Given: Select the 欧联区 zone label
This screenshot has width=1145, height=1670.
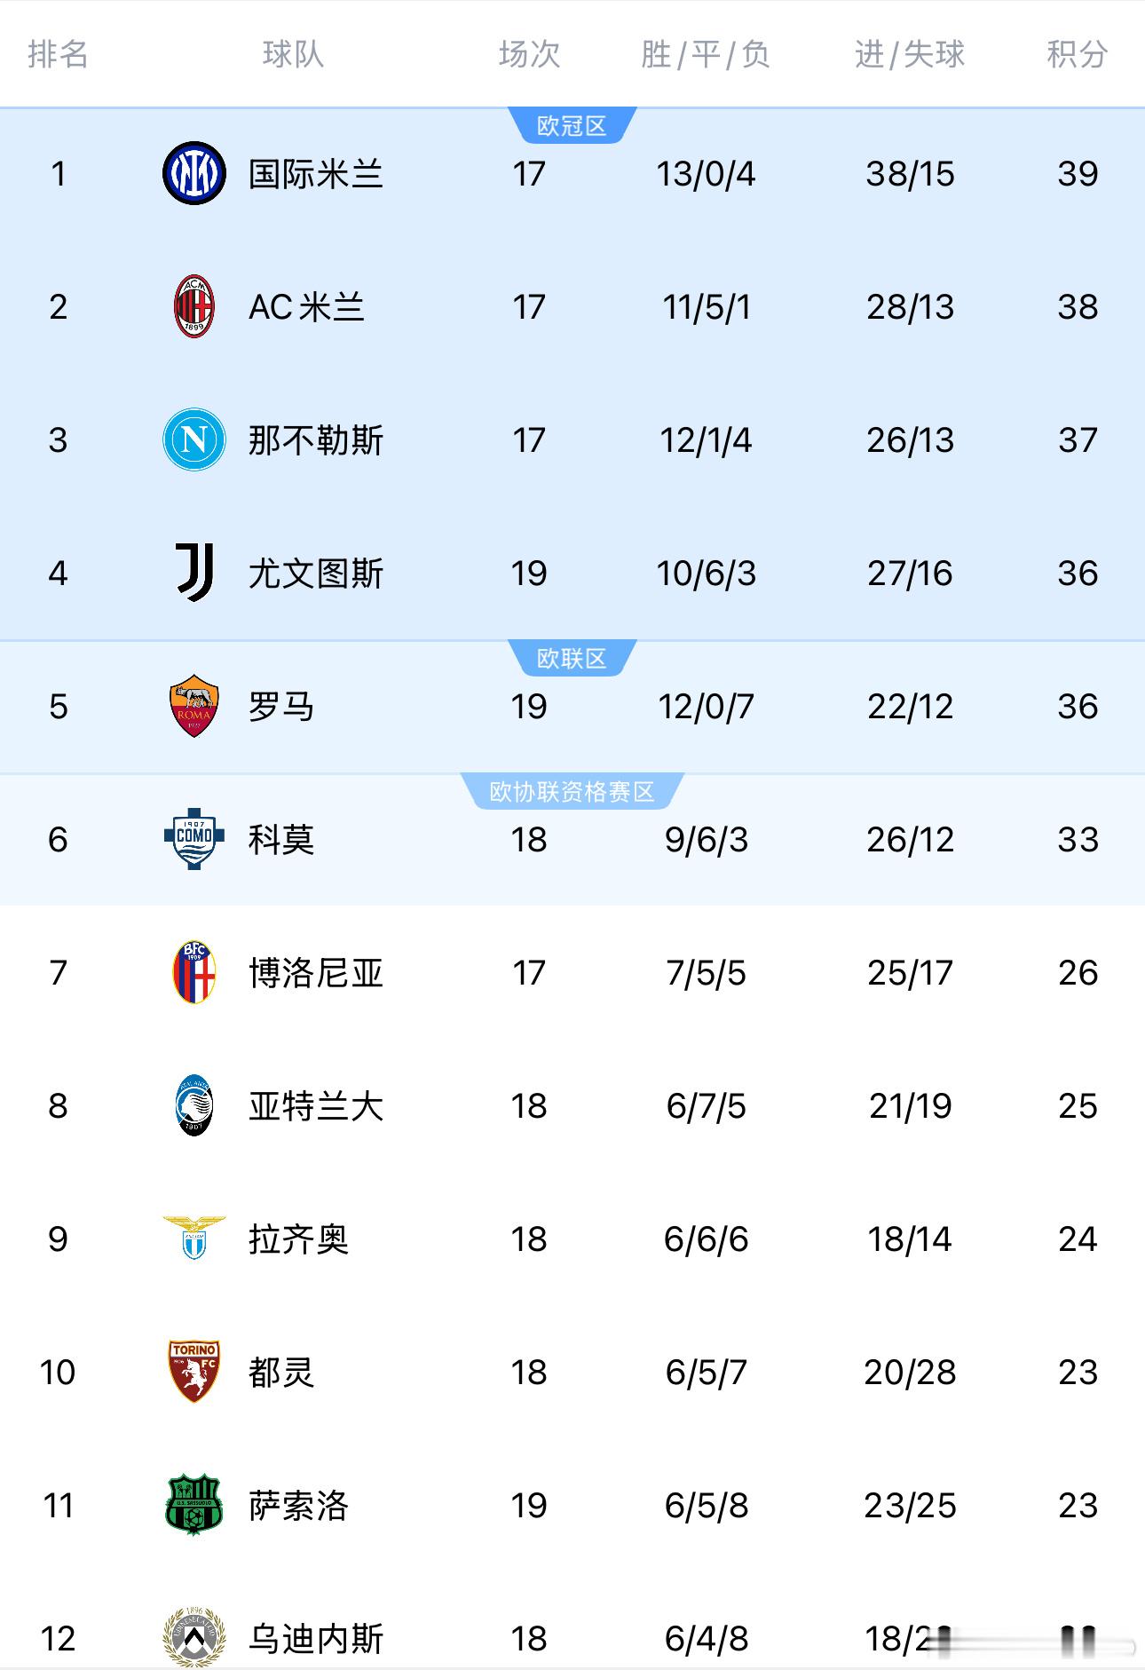Looking at the screenshot, I should pos(572,659).
